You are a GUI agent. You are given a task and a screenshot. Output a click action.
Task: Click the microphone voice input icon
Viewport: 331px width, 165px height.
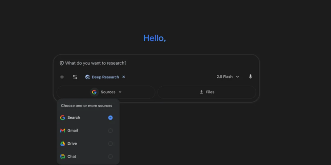[250, 77]
